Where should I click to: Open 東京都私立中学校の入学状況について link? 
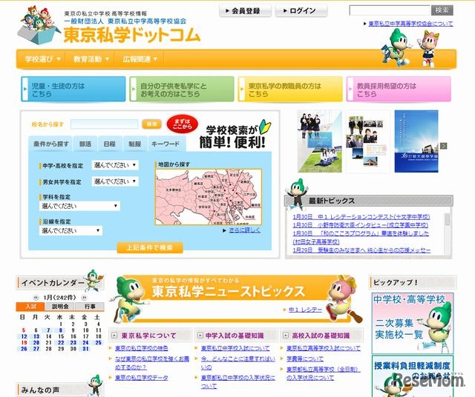click(237, 382)
